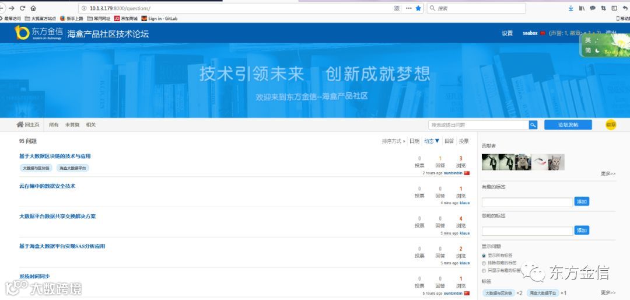Open first contributor avatar thumbnail
The width and height of the screenshot is (630, 300).
tap(490, 162)
